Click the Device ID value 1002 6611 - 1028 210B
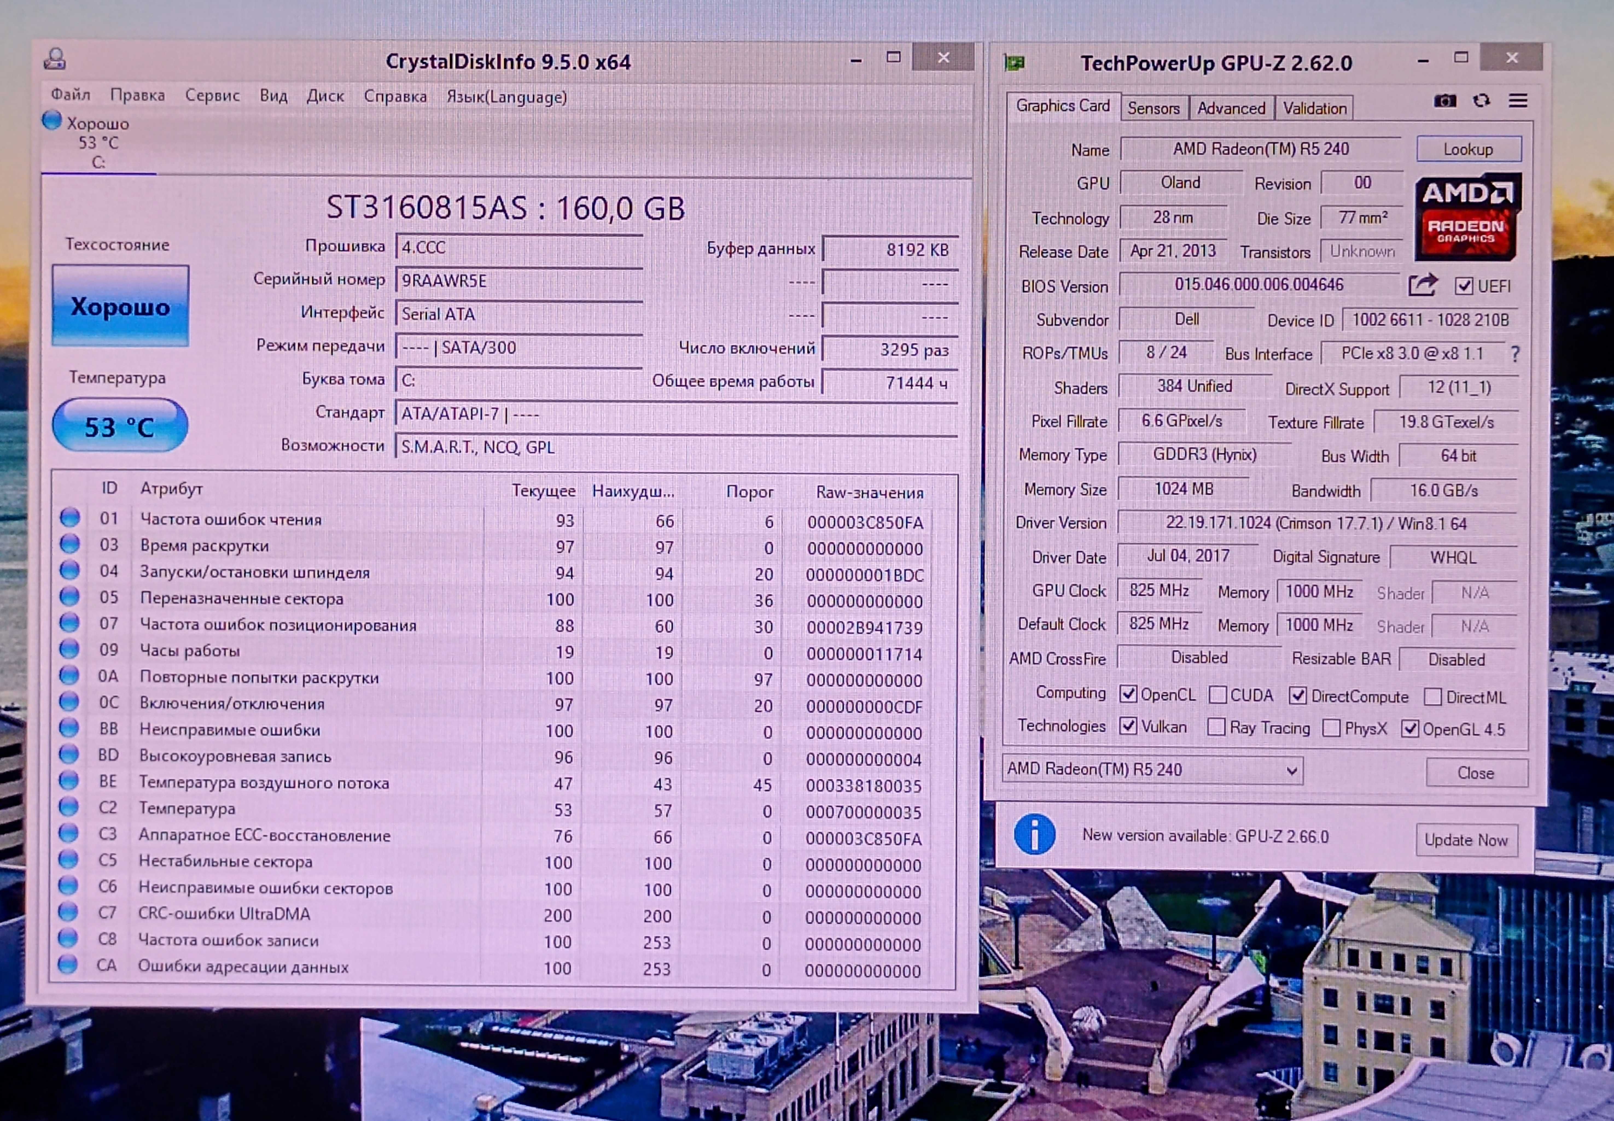 [x=1430, y=320]
